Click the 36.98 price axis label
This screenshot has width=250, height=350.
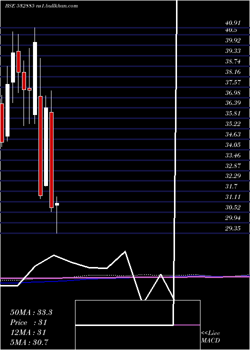point(233,92)
